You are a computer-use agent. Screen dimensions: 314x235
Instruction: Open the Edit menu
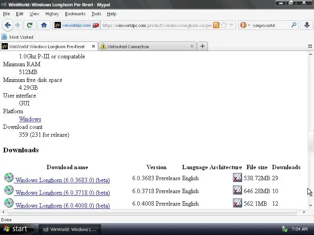coord(20,14)
